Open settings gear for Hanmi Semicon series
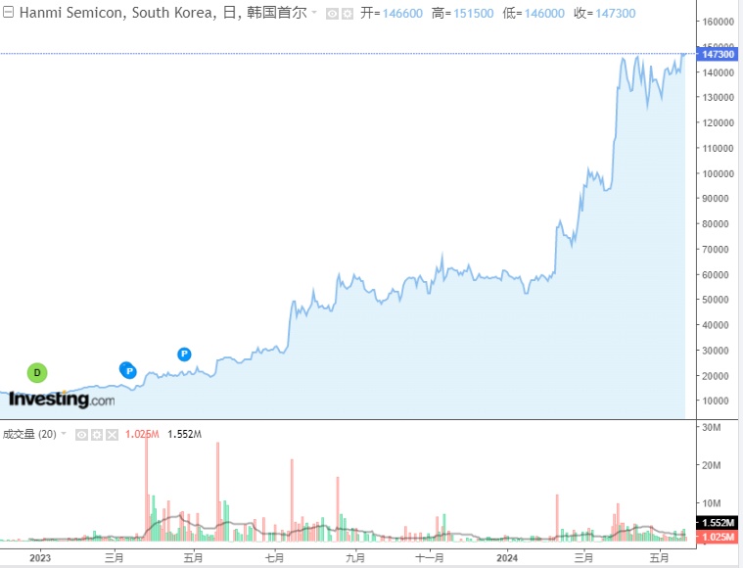Image resolution: width=743 pixels, height=568 pixels. point(348,15)
